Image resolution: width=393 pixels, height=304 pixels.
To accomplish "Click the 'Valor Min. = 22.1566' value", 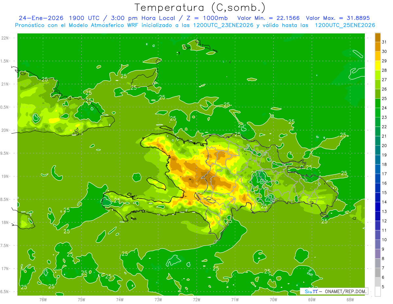I will pyautogui.click(x=269, y=18).
